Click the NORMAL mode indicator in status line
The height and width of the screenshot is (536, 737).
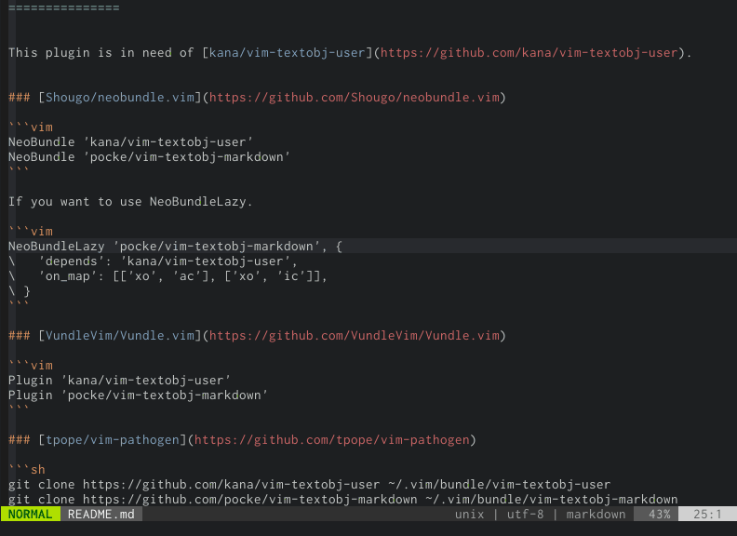coord(30,514)
